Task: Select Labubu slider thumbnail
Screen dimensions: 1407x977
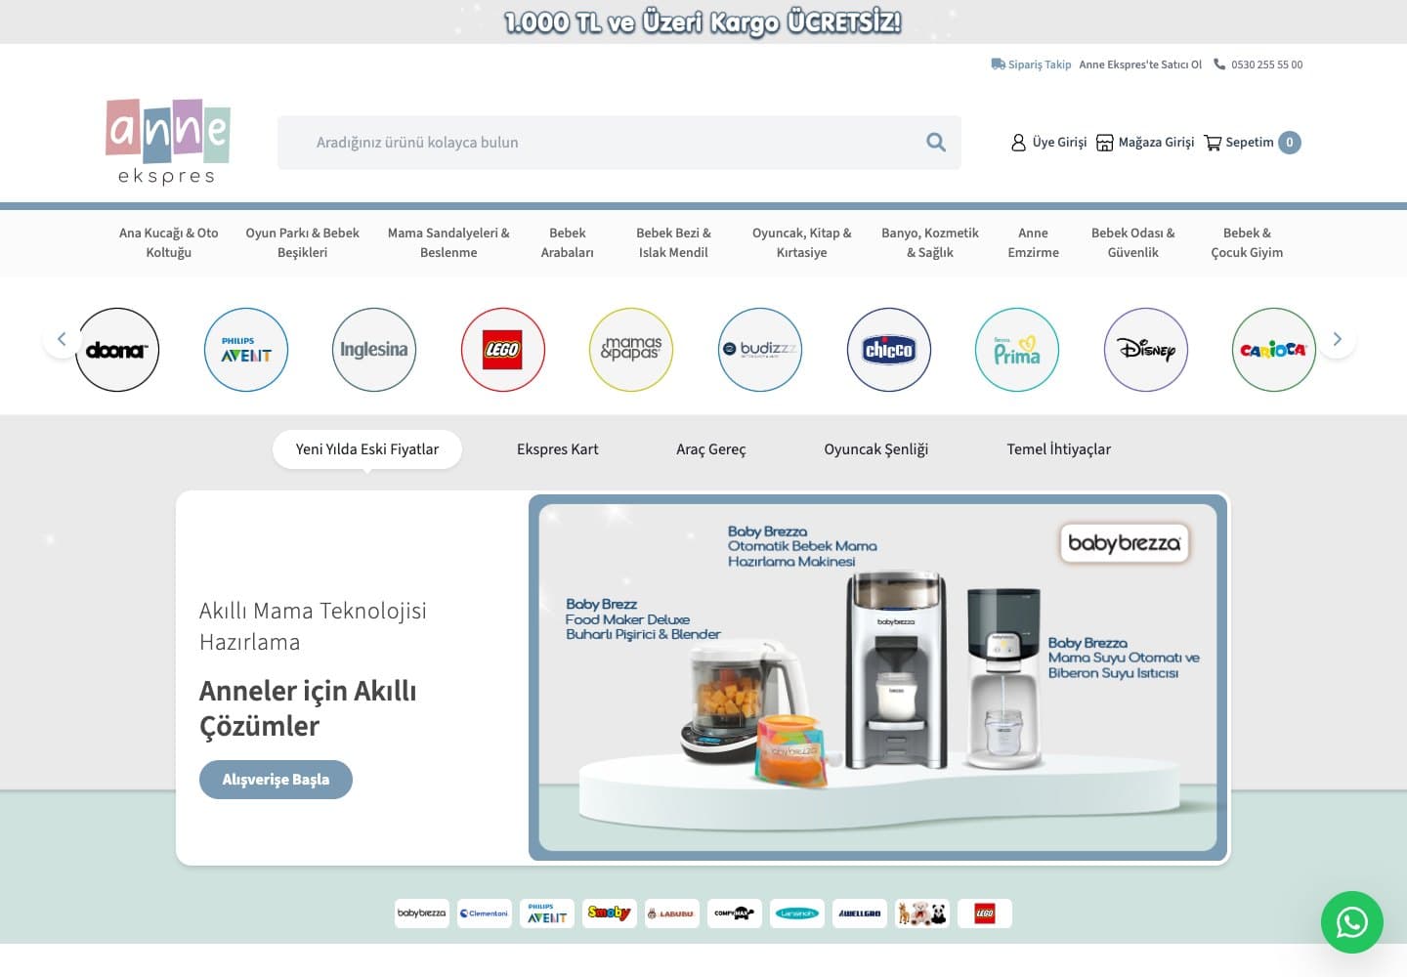Action: tap(672, 913)
